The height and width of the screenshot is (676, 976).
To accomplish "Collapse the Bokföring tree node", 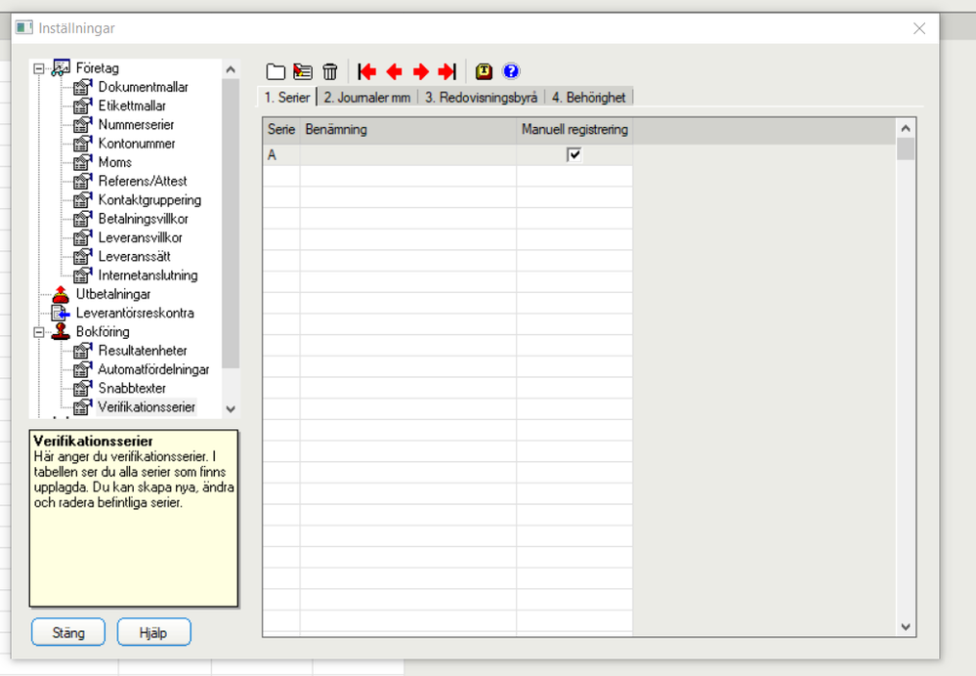I will (39, 332).
